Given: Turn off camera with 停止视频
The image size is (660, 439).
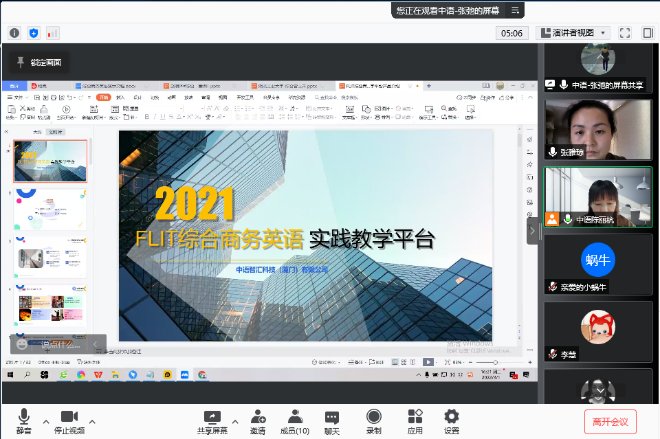Looking at the screenshot, I should tap(69, 421).
